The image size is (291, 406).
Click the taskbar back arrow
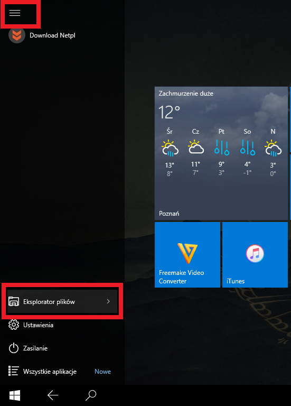click(x=53, y=395)
